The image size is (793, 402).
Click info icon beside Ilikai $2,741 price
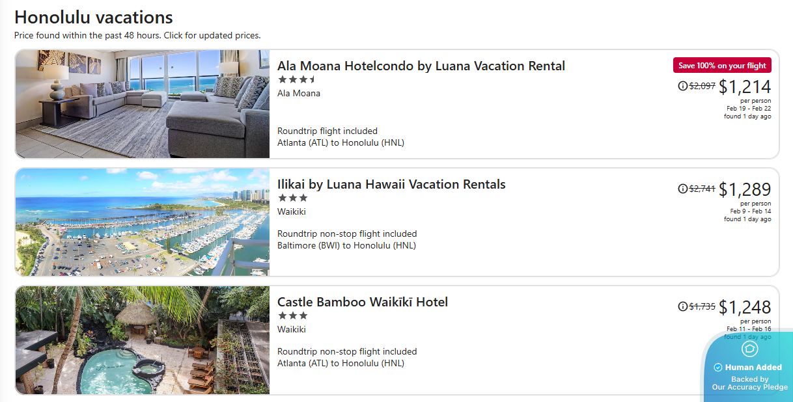[682, 189]
